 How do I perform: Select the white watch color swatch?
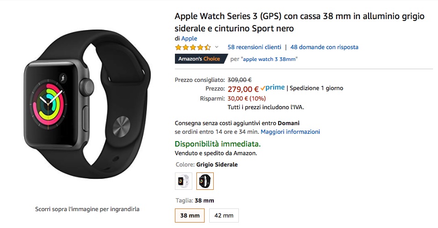tap(183, 181)
